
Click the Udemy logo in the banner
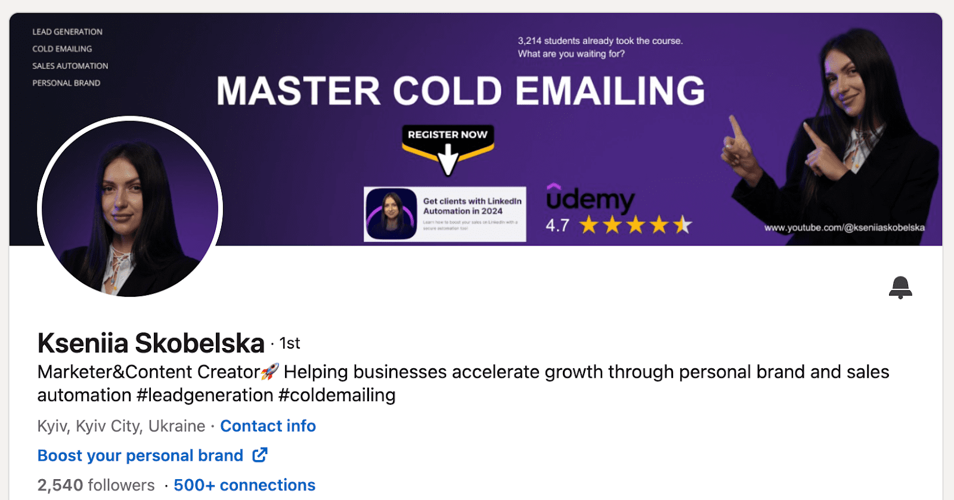coord(590,199)
